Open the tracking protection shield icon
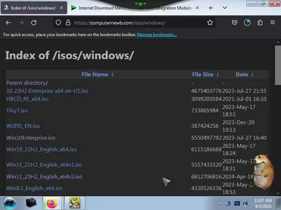Screen dimensions: 281x210 [58, 23]
